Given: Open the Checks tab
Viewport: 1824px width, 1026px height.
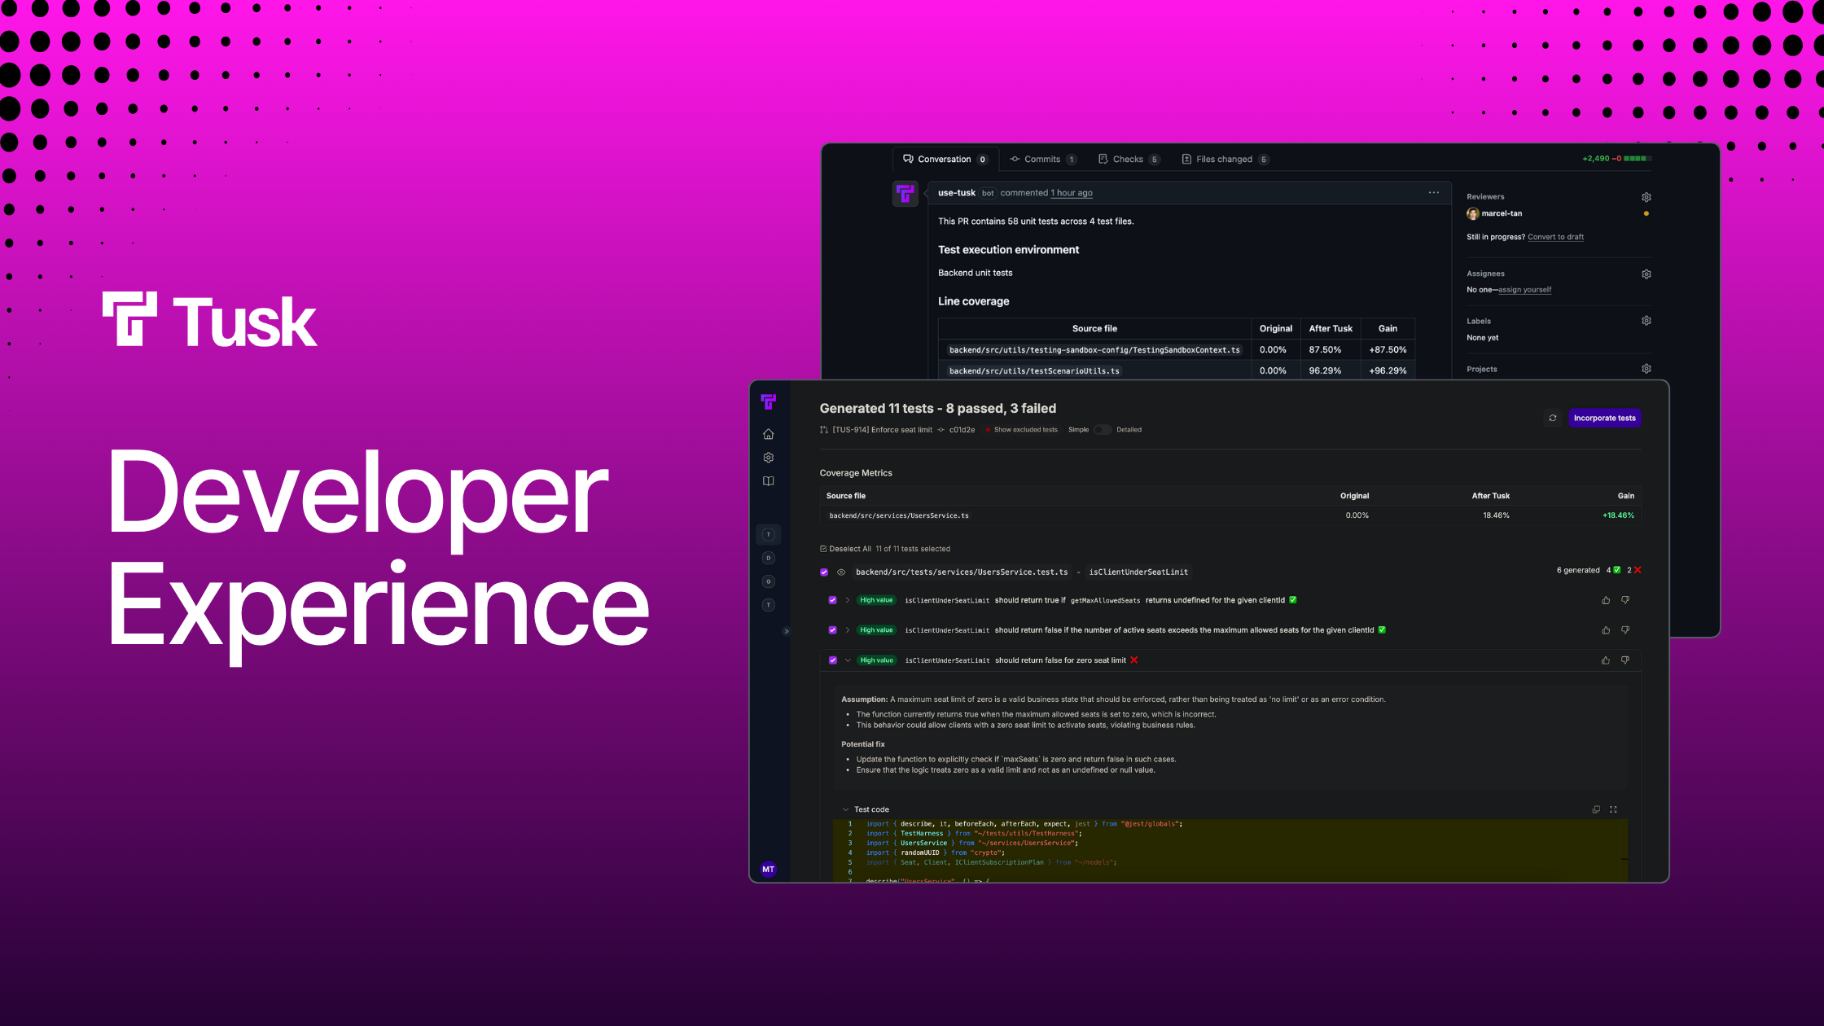Looking at the screenshot, I should (x=1129, y=160).
